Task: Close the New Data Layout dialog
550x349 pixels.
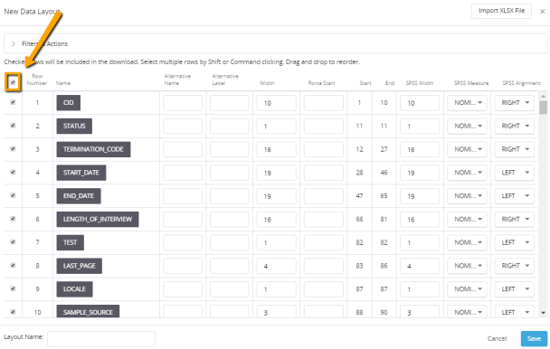Action: tap(542, 12)
